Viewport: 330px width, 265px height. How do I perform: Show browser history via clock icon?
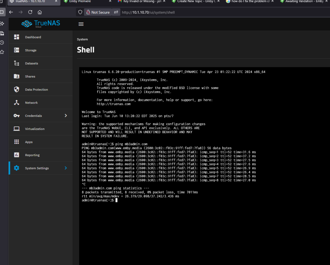click(2, 43)
